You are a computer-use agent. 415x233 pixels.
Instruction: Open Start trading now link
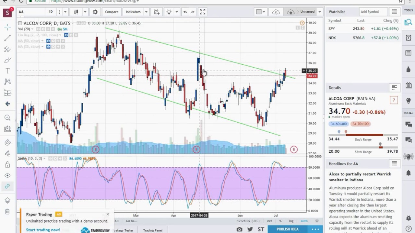(43, 230)
